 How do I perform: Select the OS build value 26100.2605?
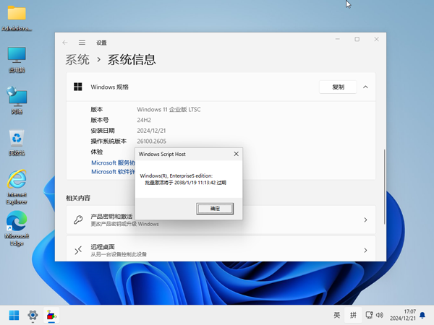[x=152, y=142]
